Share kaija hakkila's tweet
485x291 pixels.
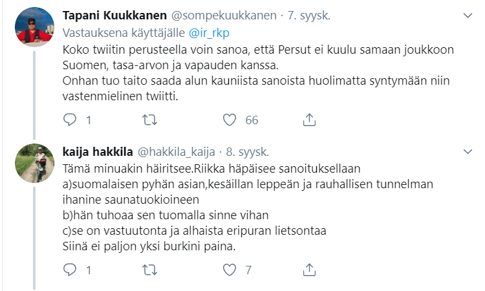pos(309,268)
